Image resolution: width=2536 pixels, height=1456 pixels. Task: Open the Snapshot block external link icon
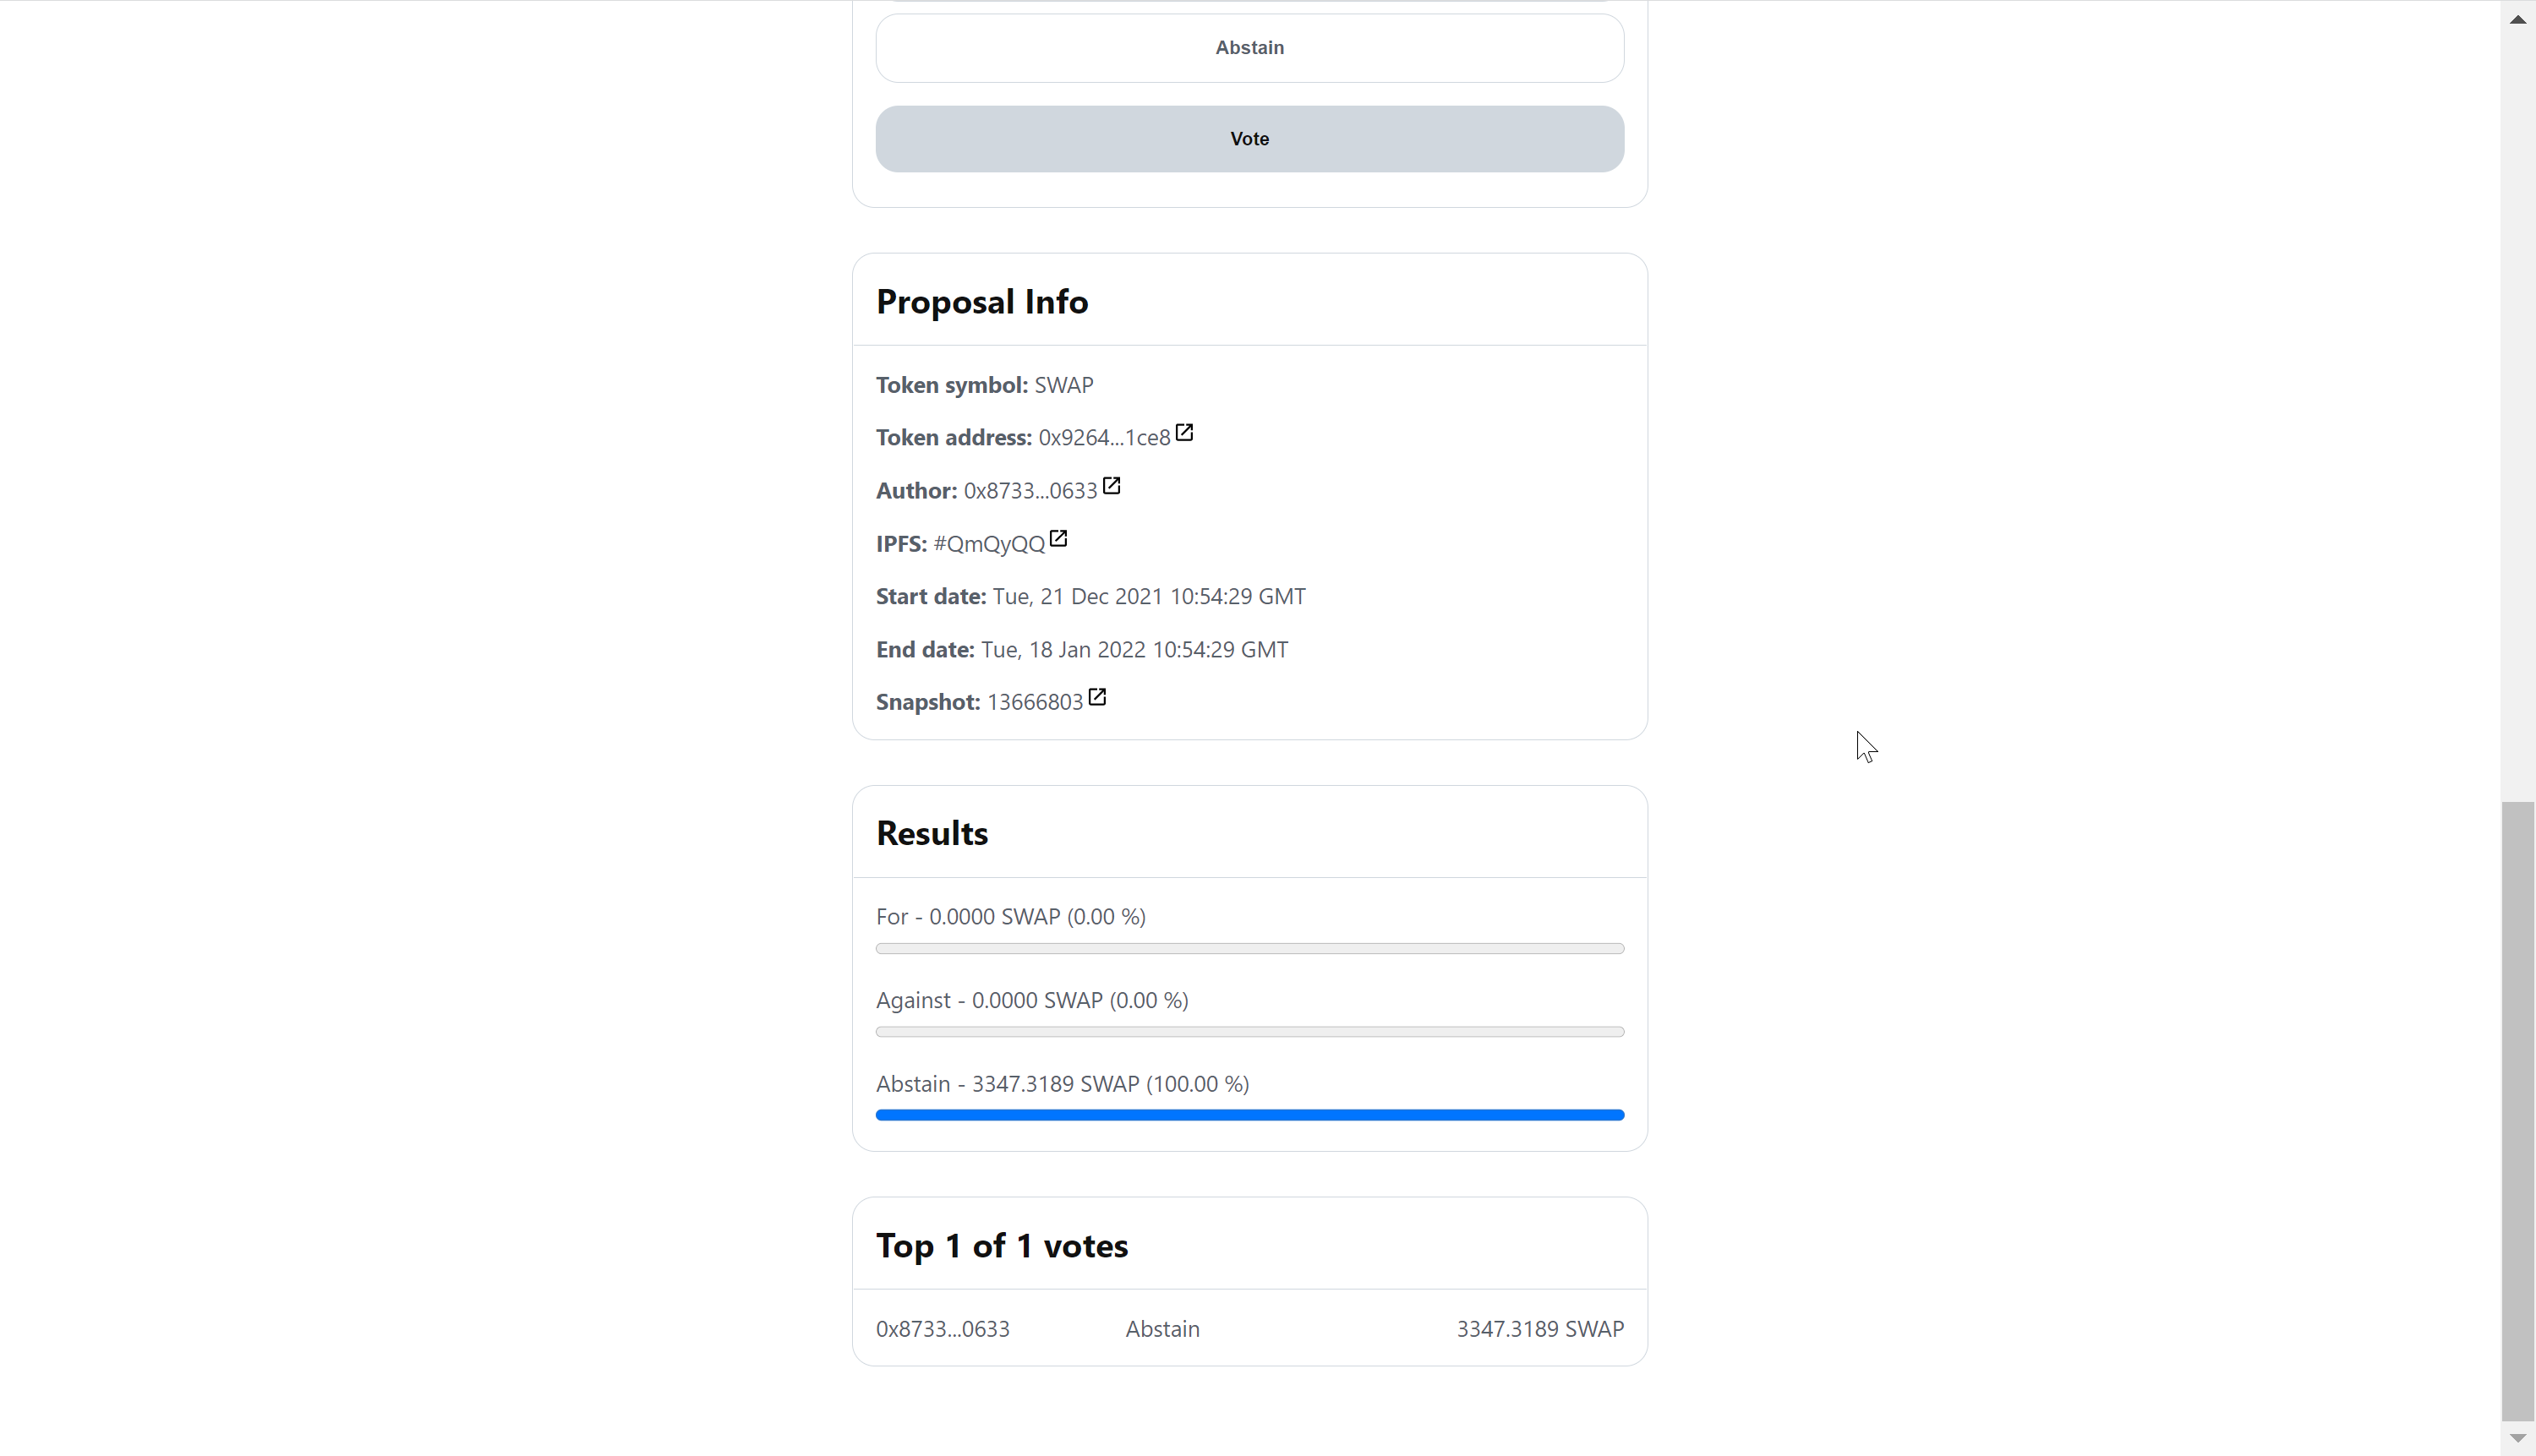click(1097, 697)
